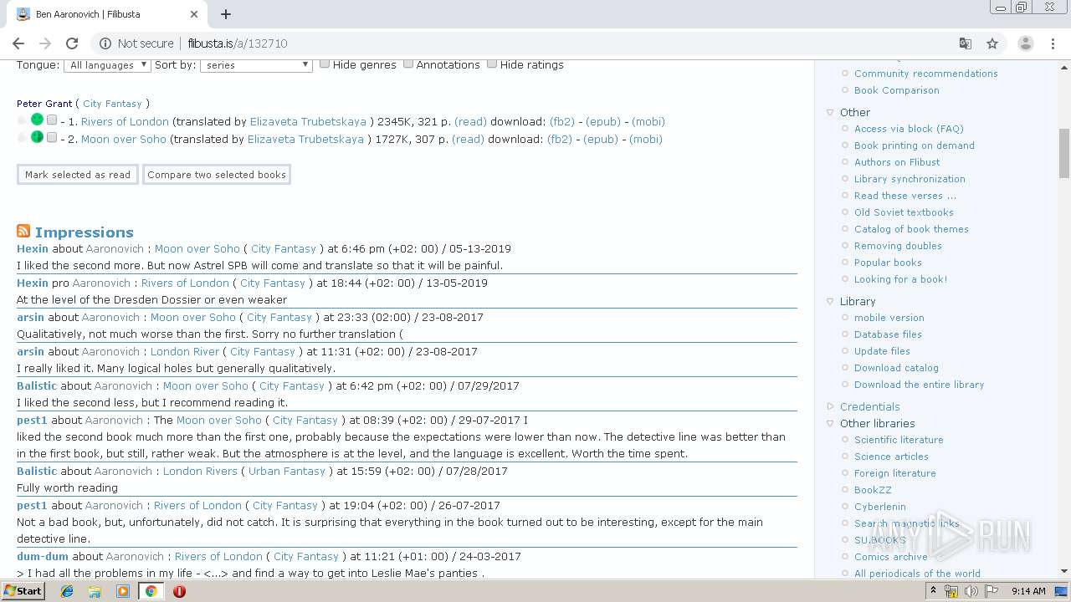Open Popular books in sidebar

(x=888, y=263)
